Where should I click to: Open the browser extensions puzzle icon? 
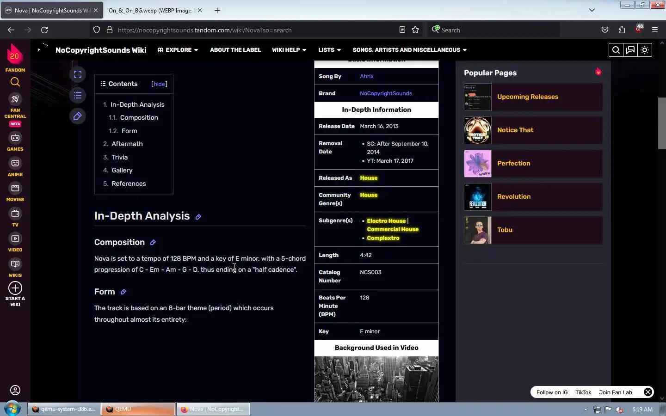[x=622, y=30]
